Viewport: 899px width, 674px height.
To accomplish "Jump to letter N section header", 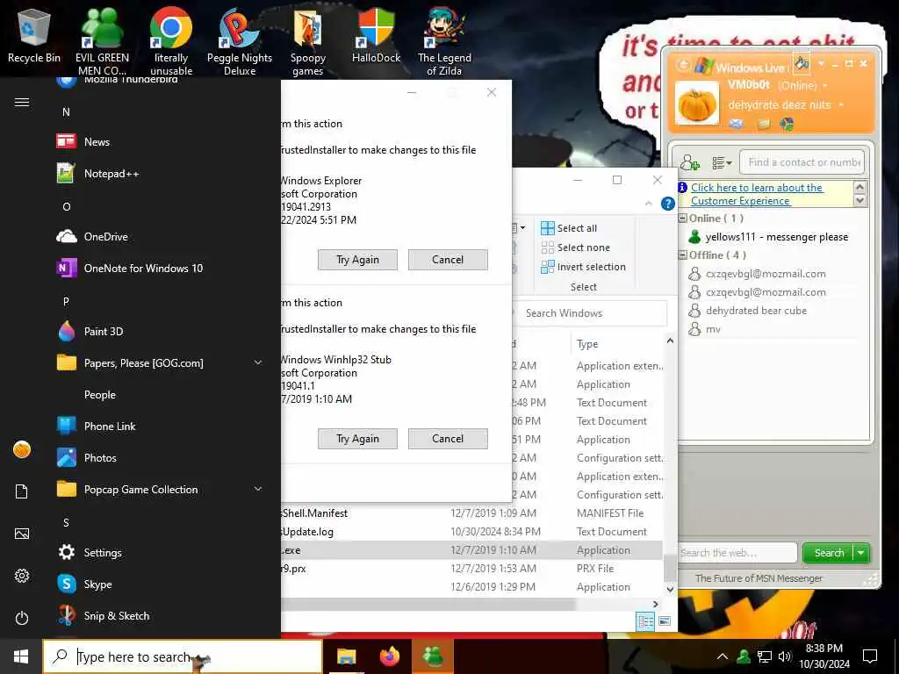I will click(66, 111).
